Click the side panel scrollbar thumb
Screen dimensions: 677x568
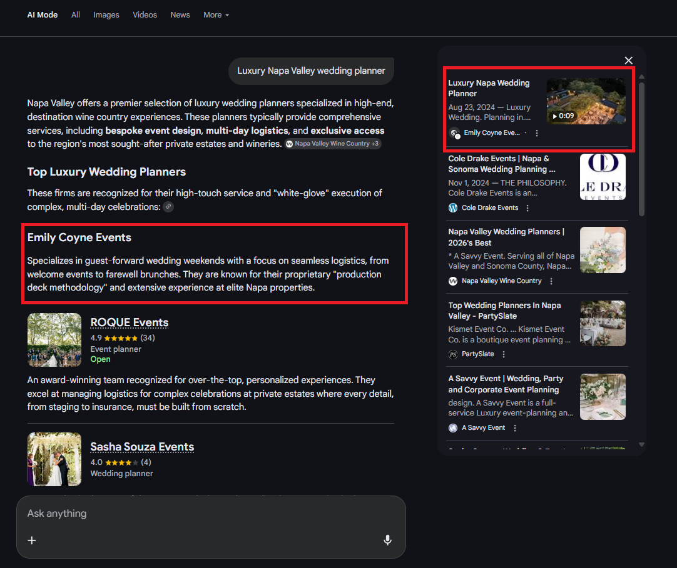pos(641,149)
